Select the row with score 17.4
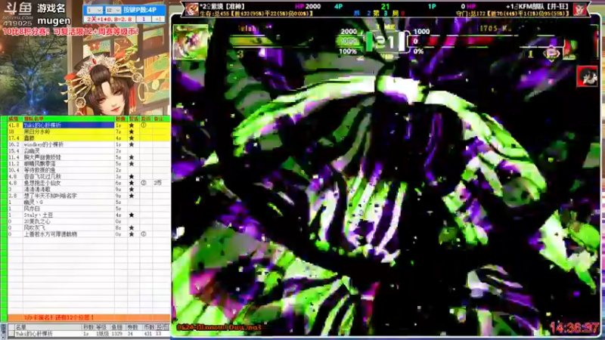This screenshot has width=605, height=340. [89, 138]
